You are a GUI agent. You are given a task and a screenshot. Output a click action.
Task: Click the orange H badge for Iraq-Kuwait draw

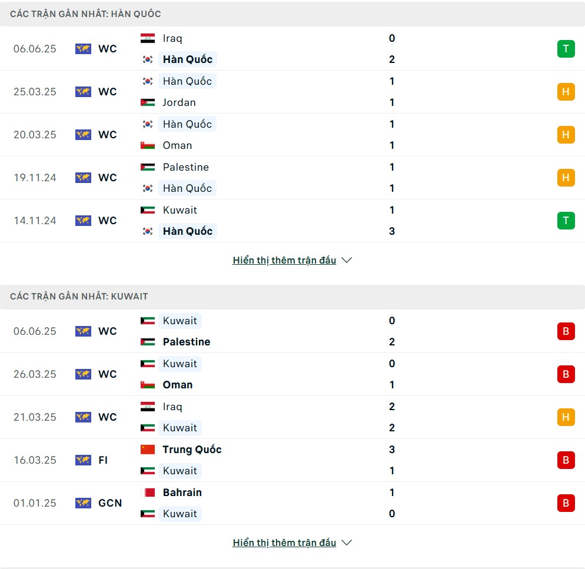tap(566, 417)
